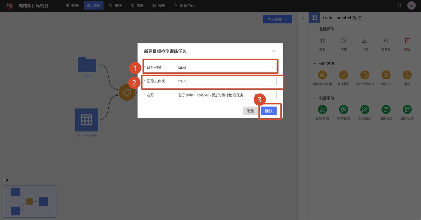Screen dimensions: 421x220
Task: Open the 导入数据 dropdown button
Action: coord(277,19)
